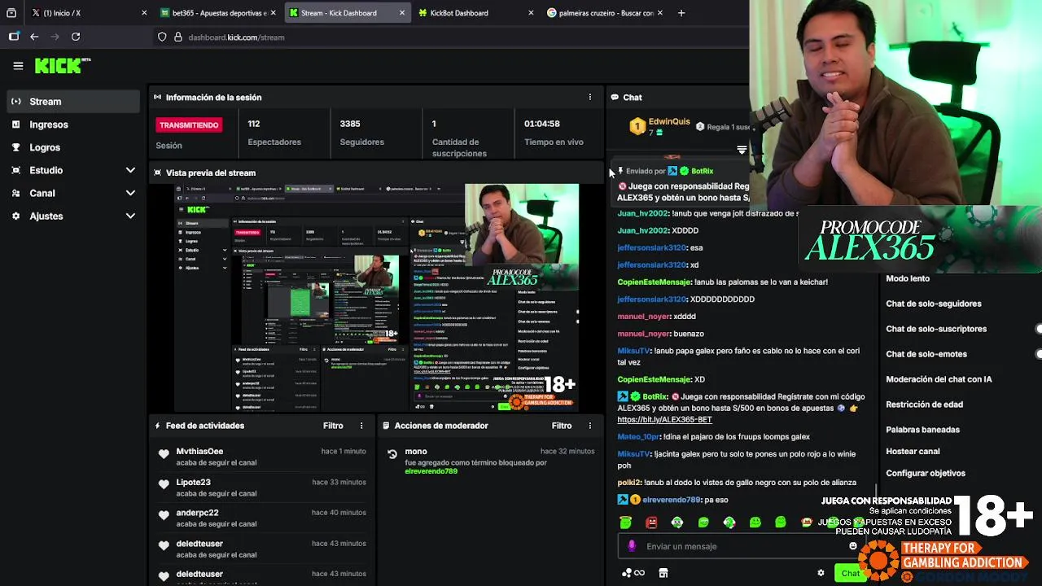Open Configurar objetivos option
The width and height of the screenshot is (1042, 586).
click(926, 473)
